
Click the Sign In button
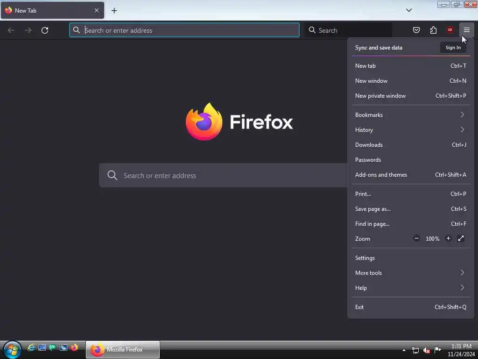pyautogui.click(x=453, y=48)
